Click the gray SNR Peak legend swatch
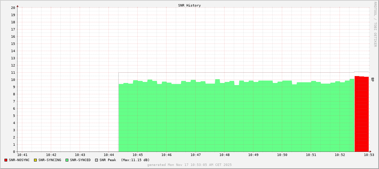Viewport: 379px width, 169px height. tap(96, 160)
